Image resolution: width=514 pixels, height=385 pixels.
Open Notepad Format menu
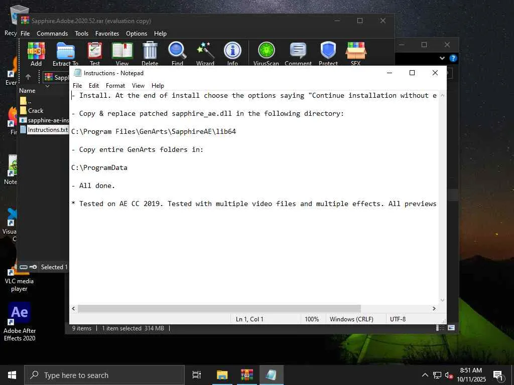pos(115,85)
